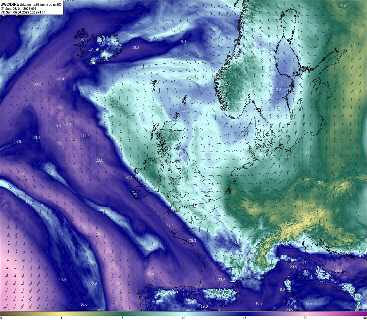Click the 15.5 value on the map

183,42
